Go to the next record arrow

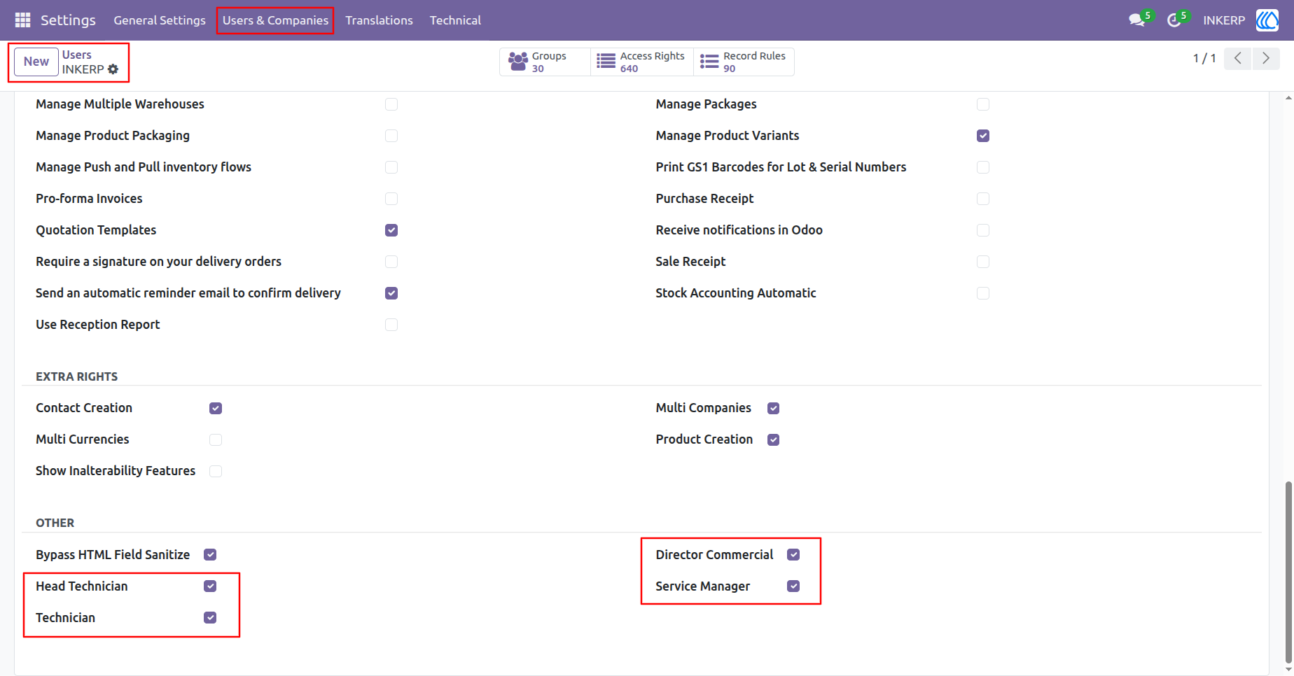1266,58
